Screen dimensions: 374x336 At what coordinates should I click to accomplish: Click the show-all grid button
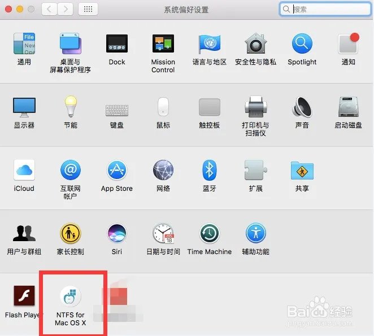click(x=88, y=9)
